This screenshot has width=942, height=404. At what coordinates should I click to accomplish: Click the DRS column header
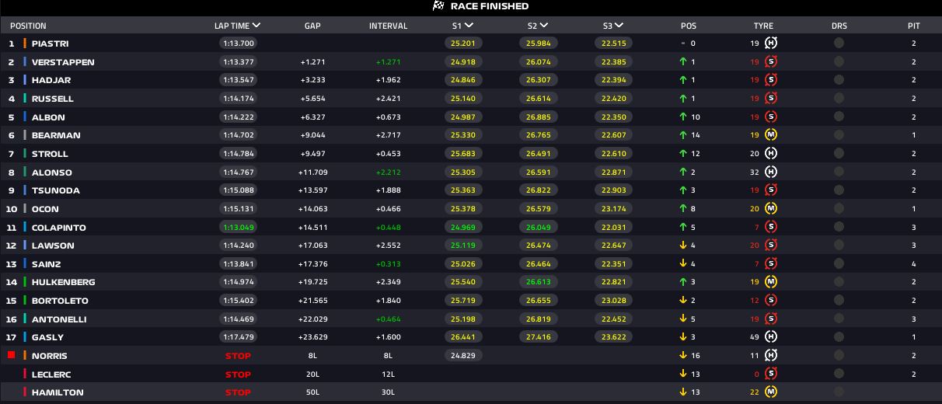point(839,26)
